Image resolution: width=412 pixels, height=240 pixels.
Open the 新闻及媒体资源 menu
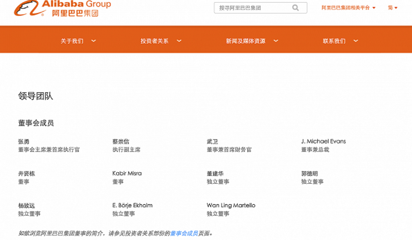[x=246, y=41]
